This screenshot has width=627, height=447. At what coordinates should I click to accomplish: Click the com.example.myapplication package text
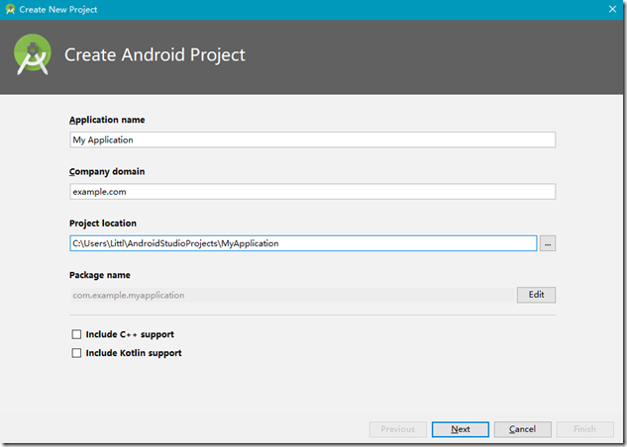[129, 296]
